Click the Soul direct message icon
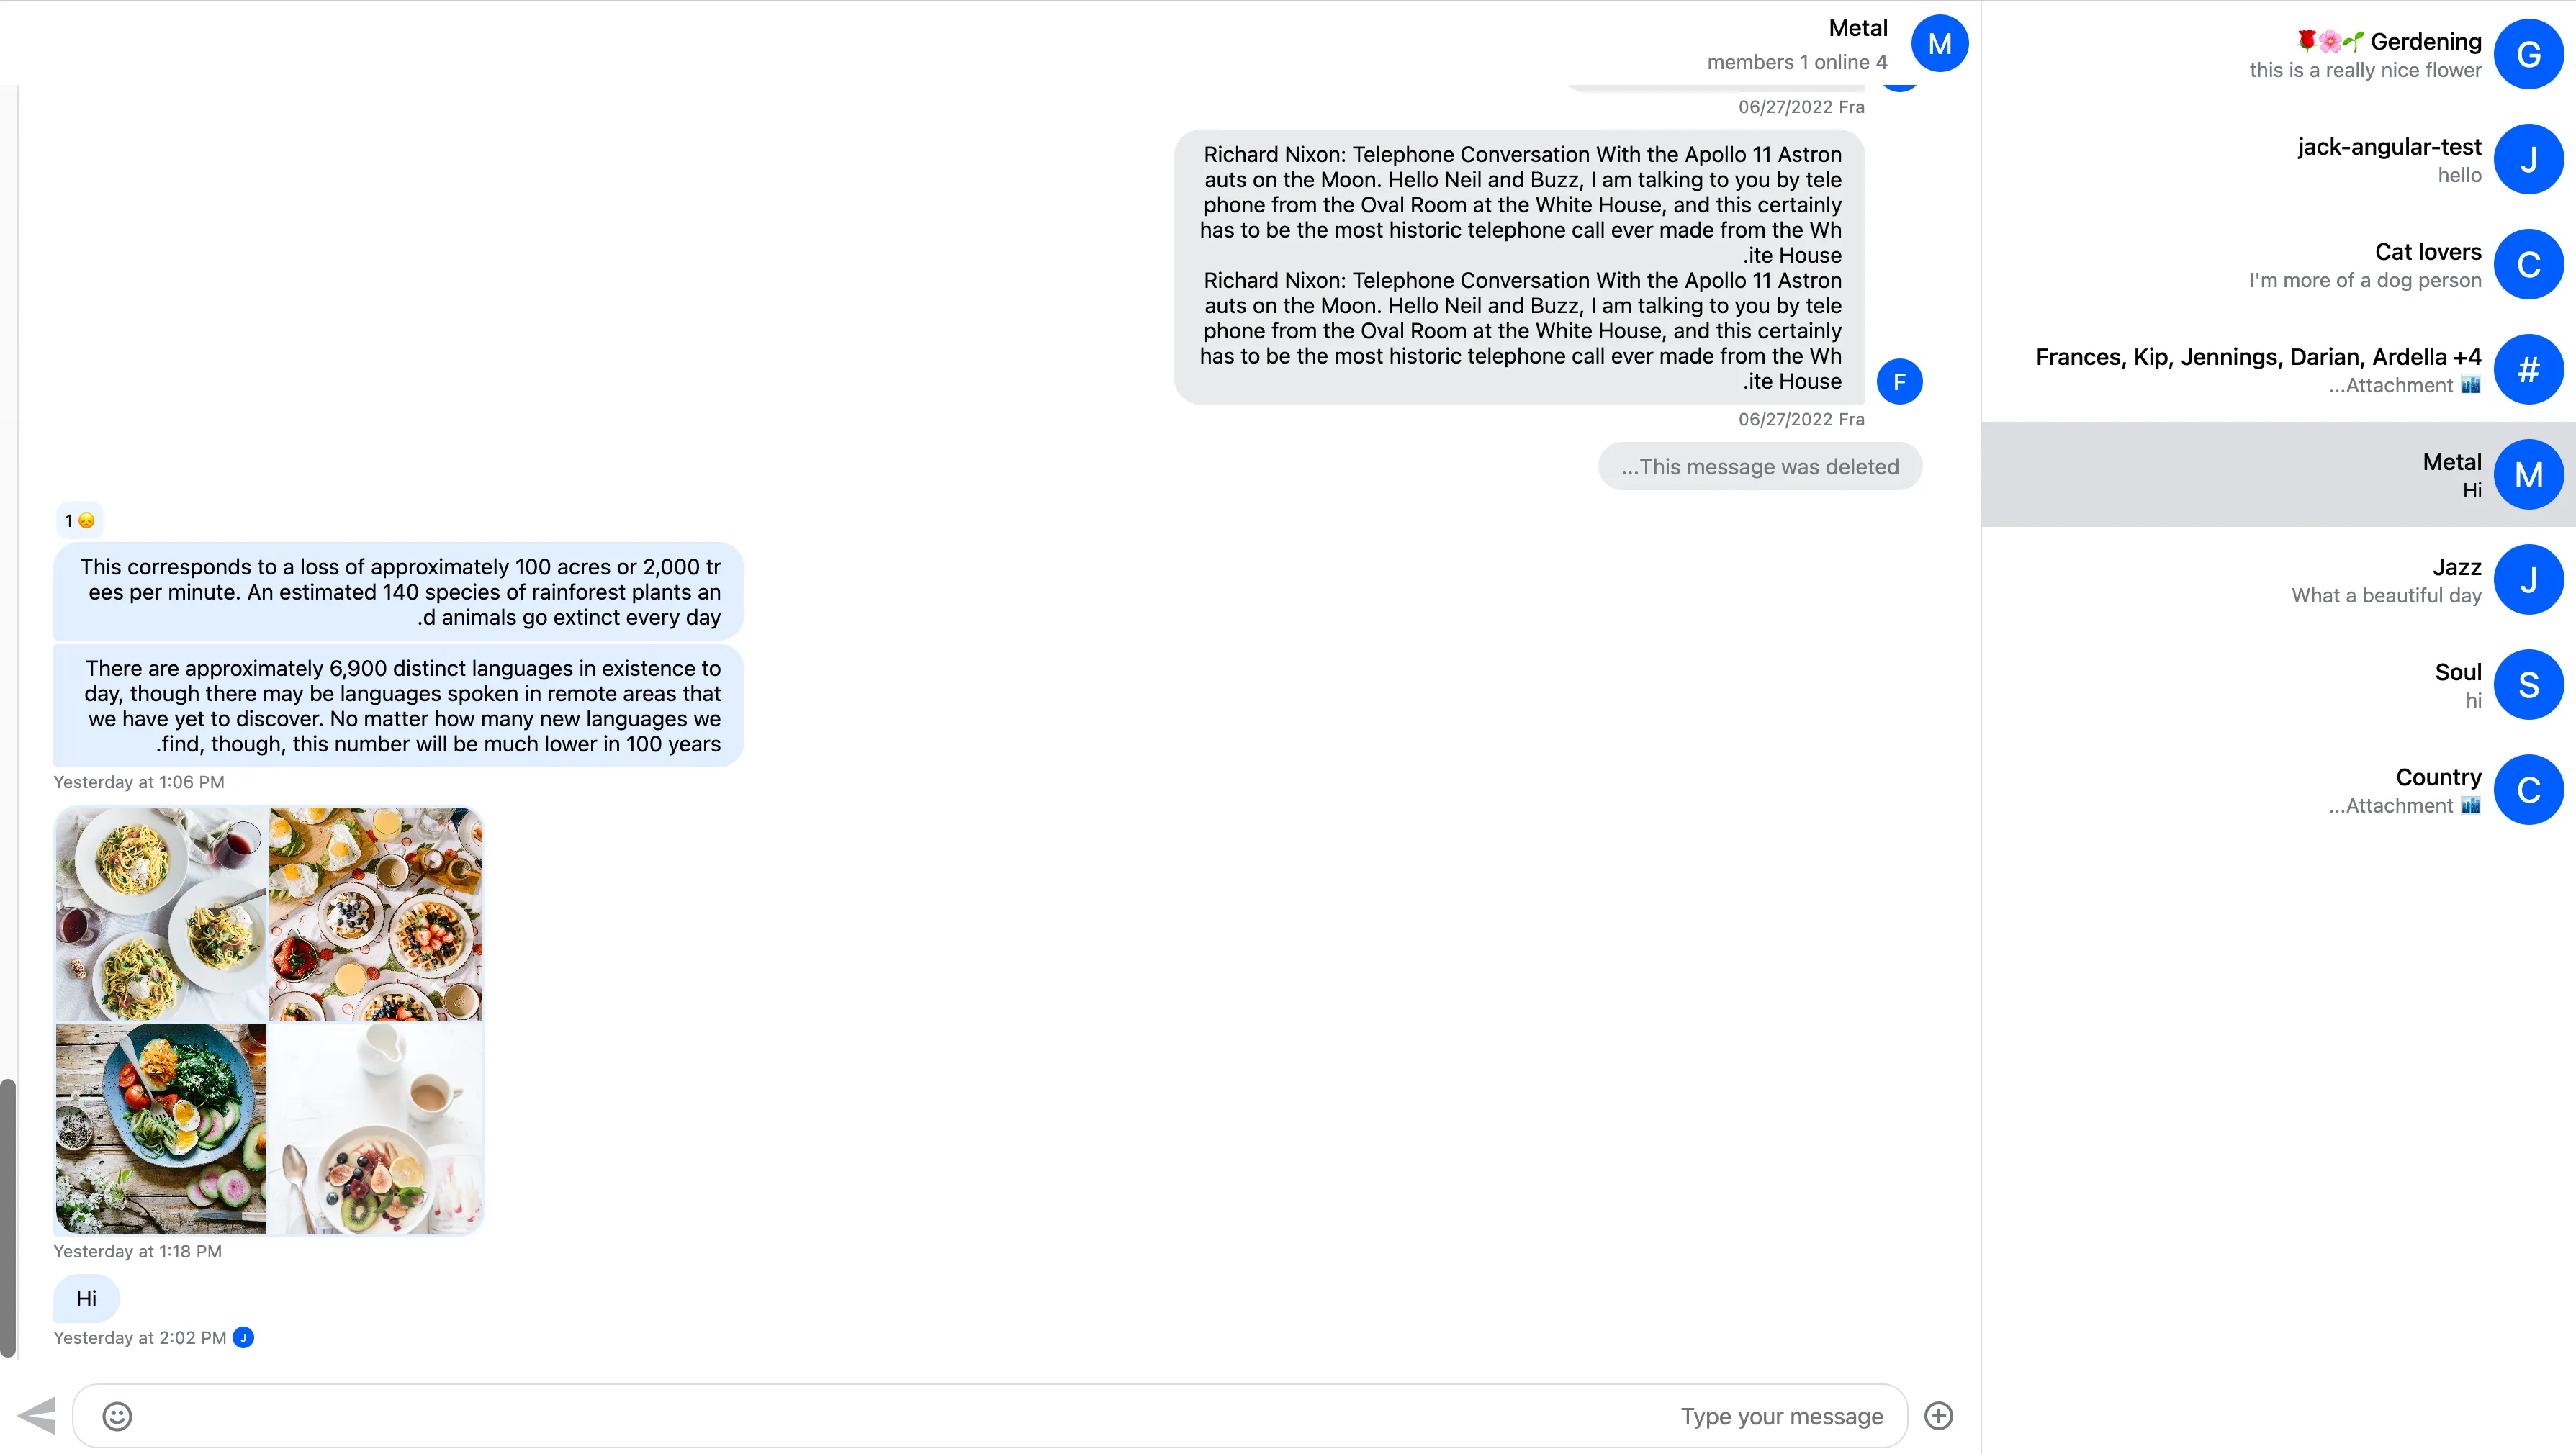The image size is (2576, 1454). 2528,685
